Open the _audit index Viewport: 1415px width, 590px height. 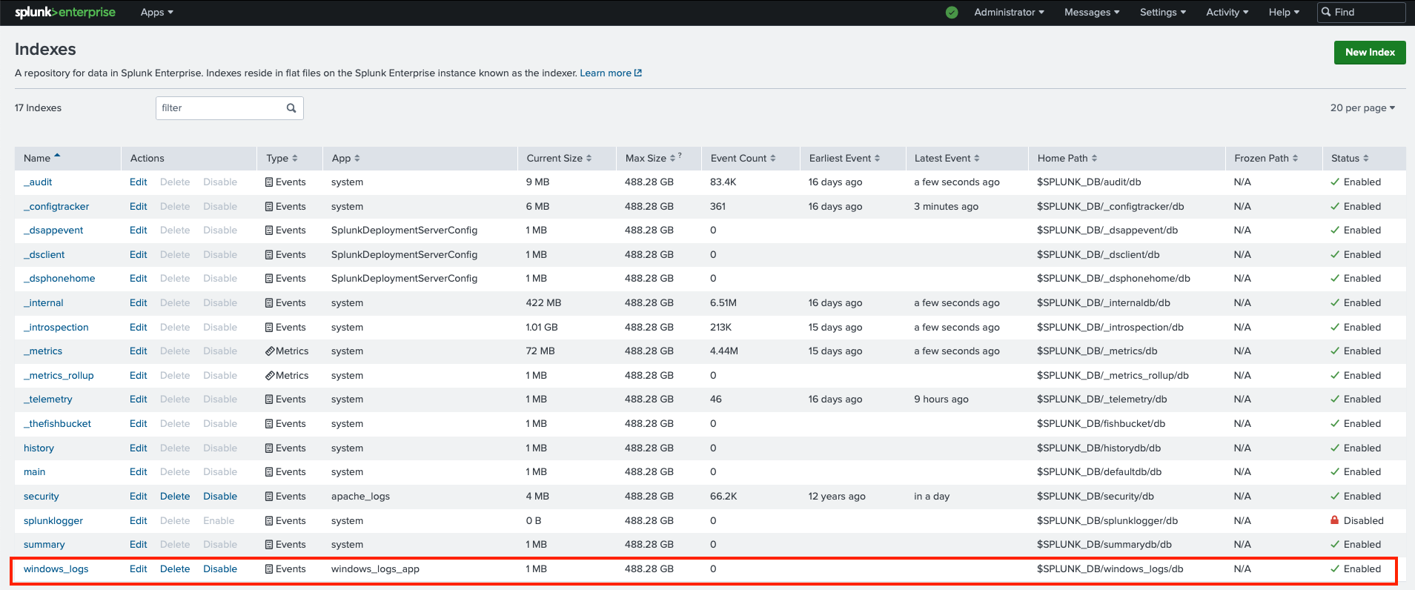point(38,182)
